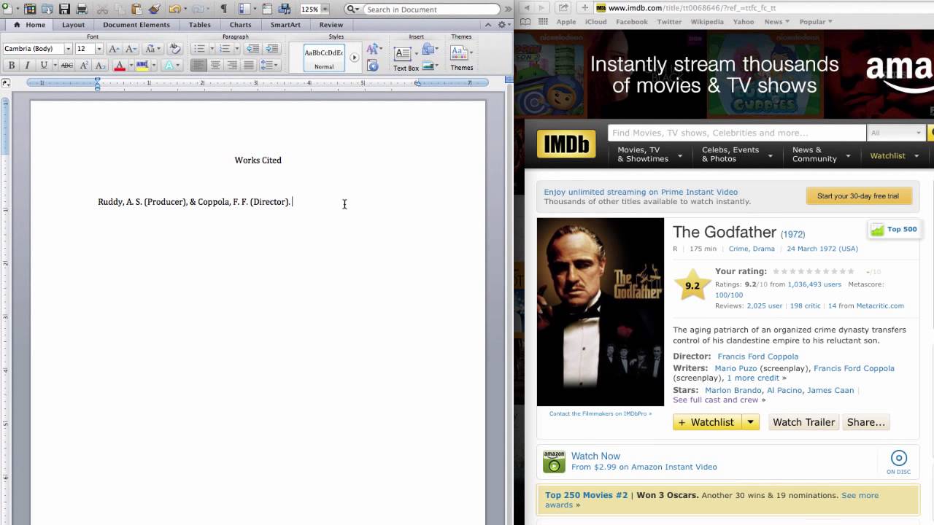This screenshot has height=525, width=934.
Task: Open the line spacing dropdown
Action: pyautogui.click(x=269, y=66)
